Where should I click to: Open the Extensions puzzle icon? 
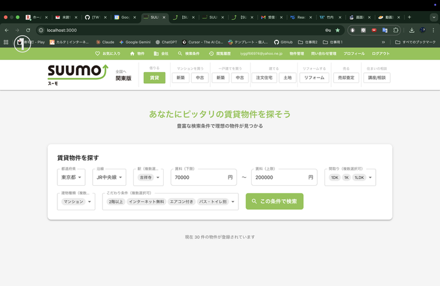tap(395, 30)
